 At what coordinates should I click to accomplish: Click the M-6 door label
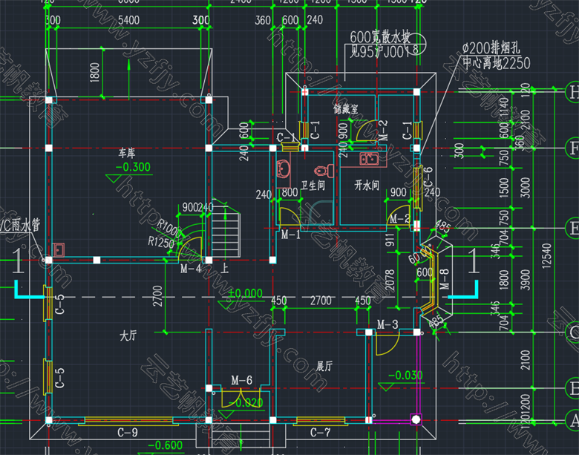point(242,380)
